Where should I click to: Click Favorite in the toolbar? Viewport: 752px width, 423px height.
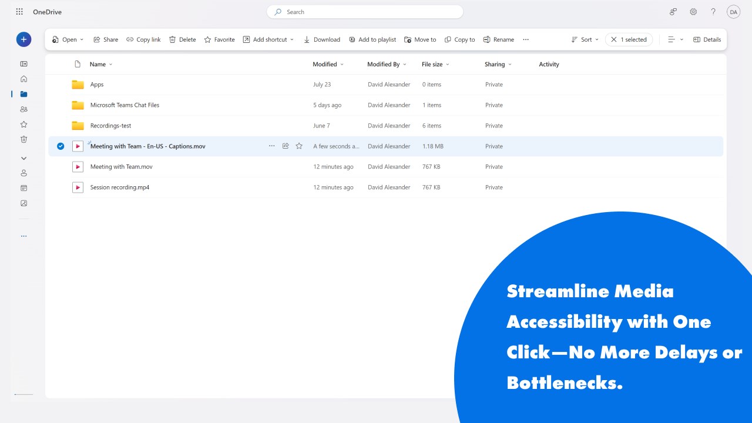coord(219,39)
